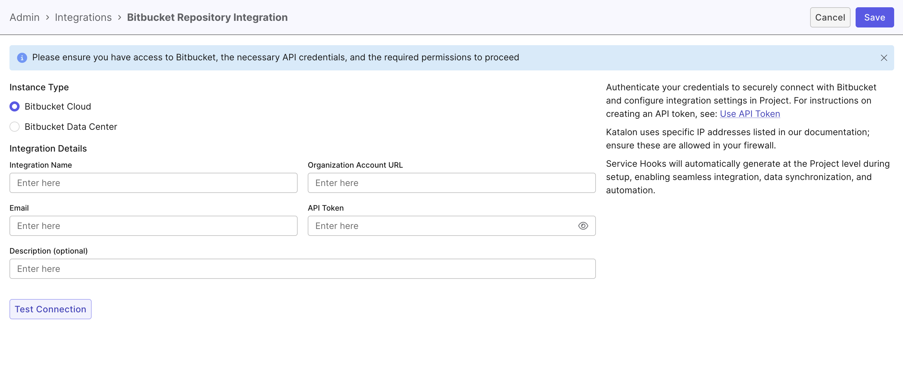
Task: Click the Integration Details heading
Action: click(x=48, y=148)
